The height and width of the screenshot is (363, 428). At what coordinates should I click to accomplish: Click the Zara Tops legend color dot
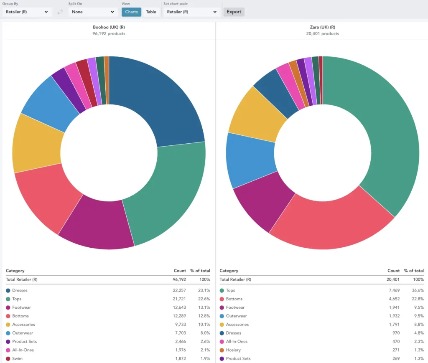[222, 290]
